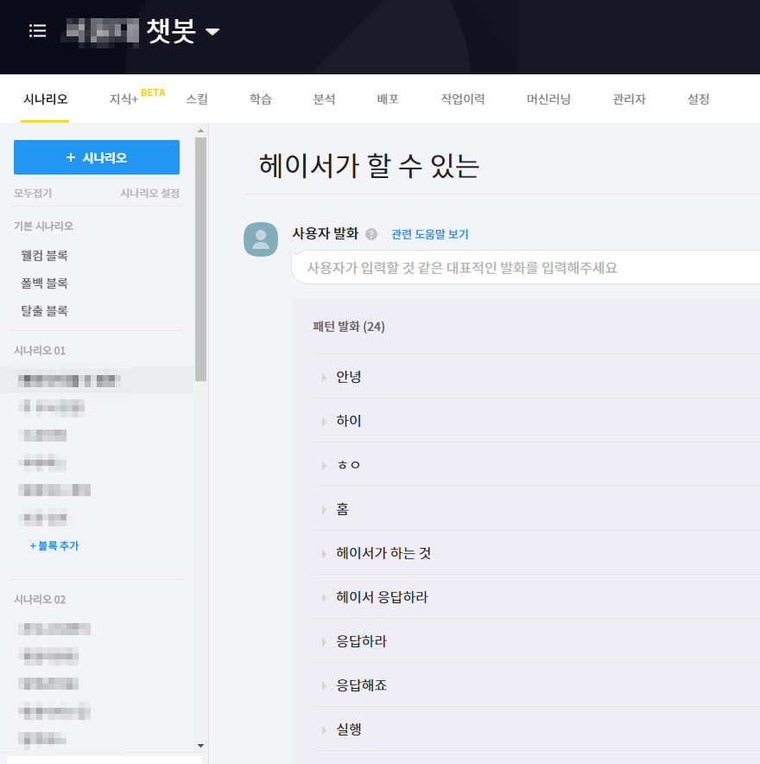Open the 관리자 tab
This screenshot has height=764, width=760.
[629, 99]
